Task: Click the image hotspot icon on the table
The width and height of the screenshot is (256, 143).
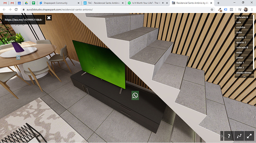Action: [18, 58]
